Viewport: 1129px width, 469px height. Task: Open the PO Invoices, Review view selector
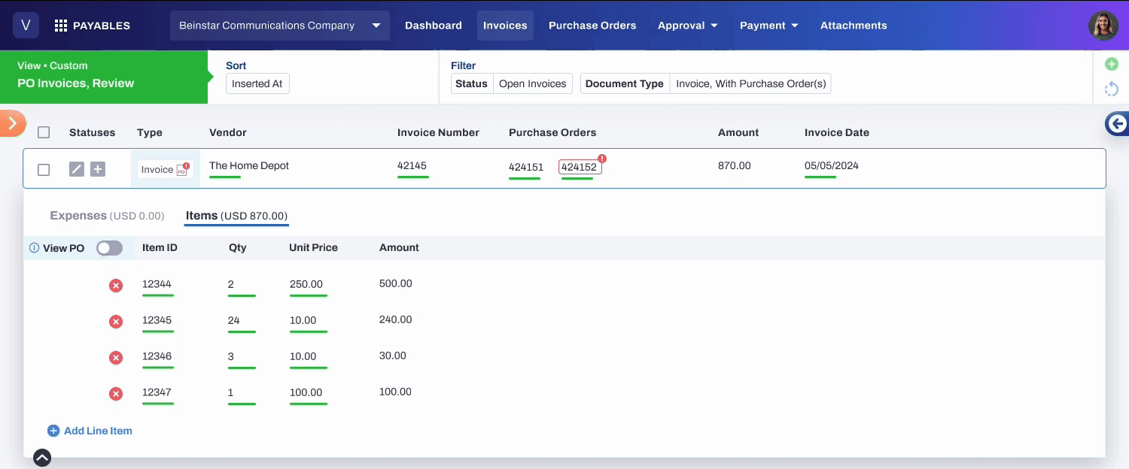[x=104, y=77]
